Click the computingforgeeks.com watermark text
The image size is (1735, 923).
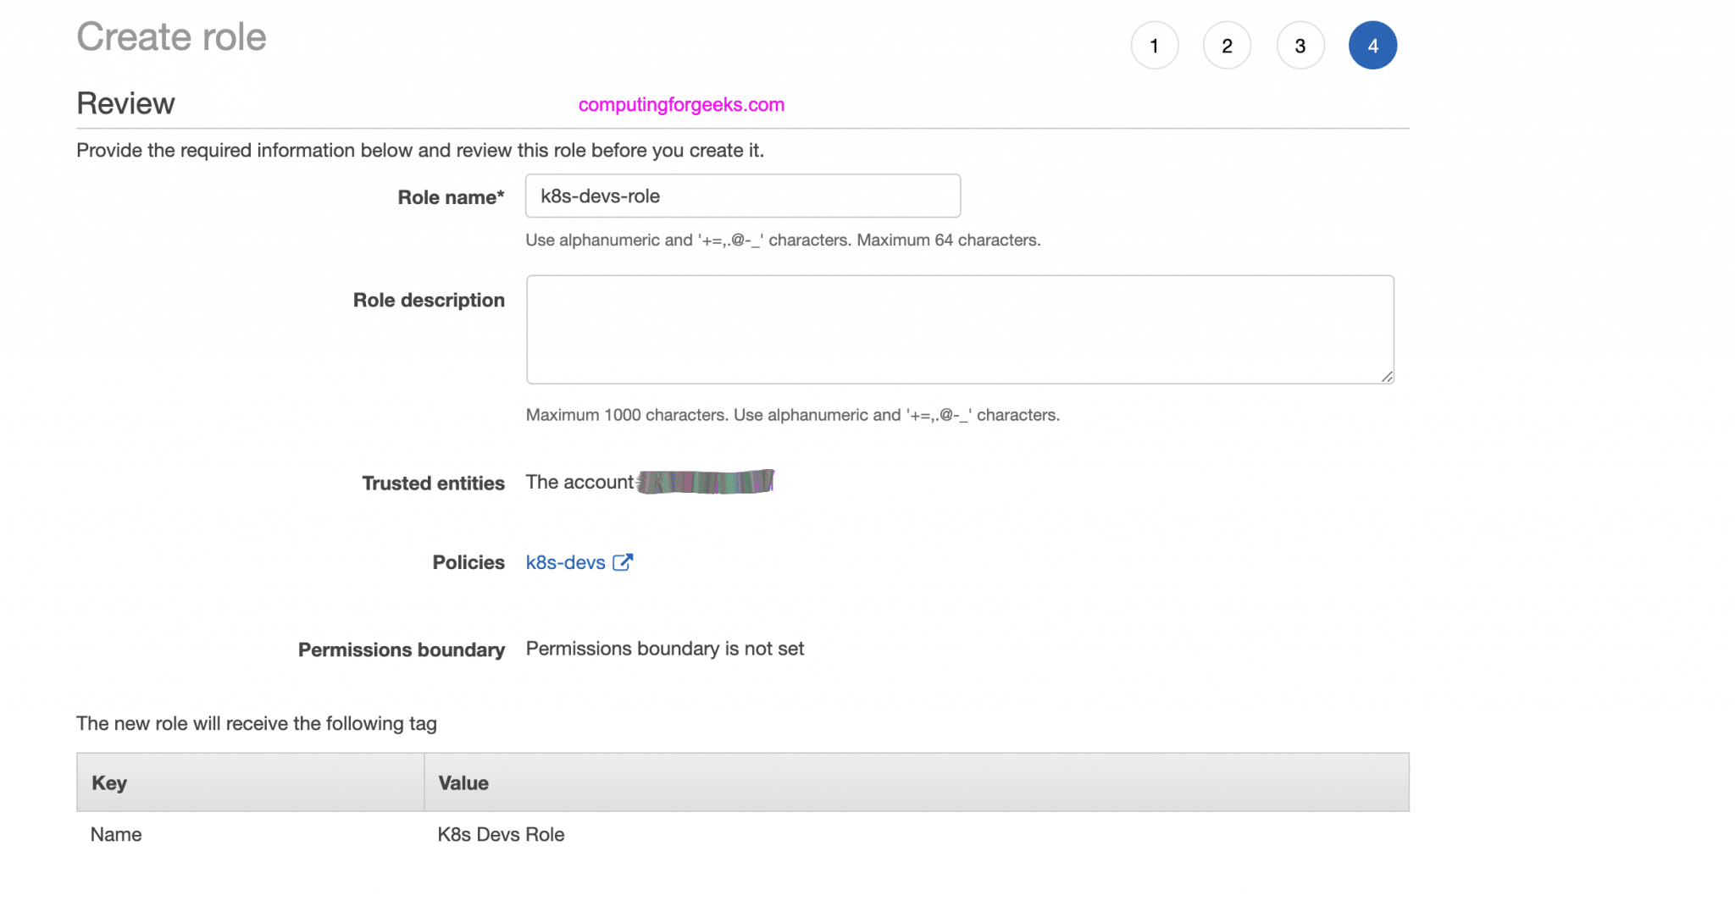coord(681,105)
